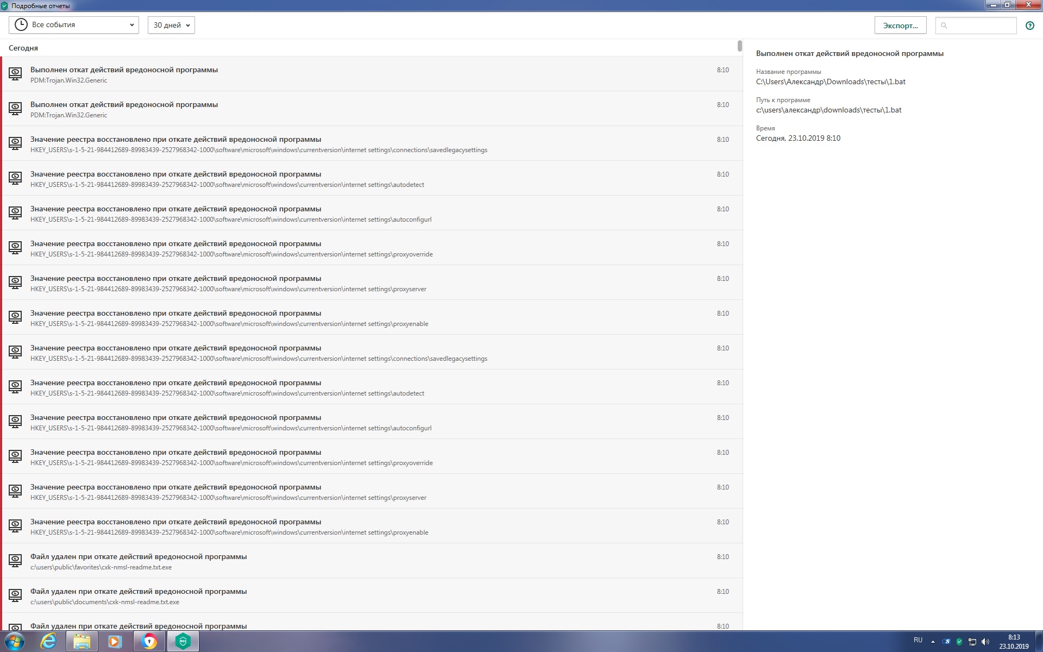Open the '30 дней' period dropdown
The height and width of the screenshot is (652, 1043).
(x=171, y=25)
